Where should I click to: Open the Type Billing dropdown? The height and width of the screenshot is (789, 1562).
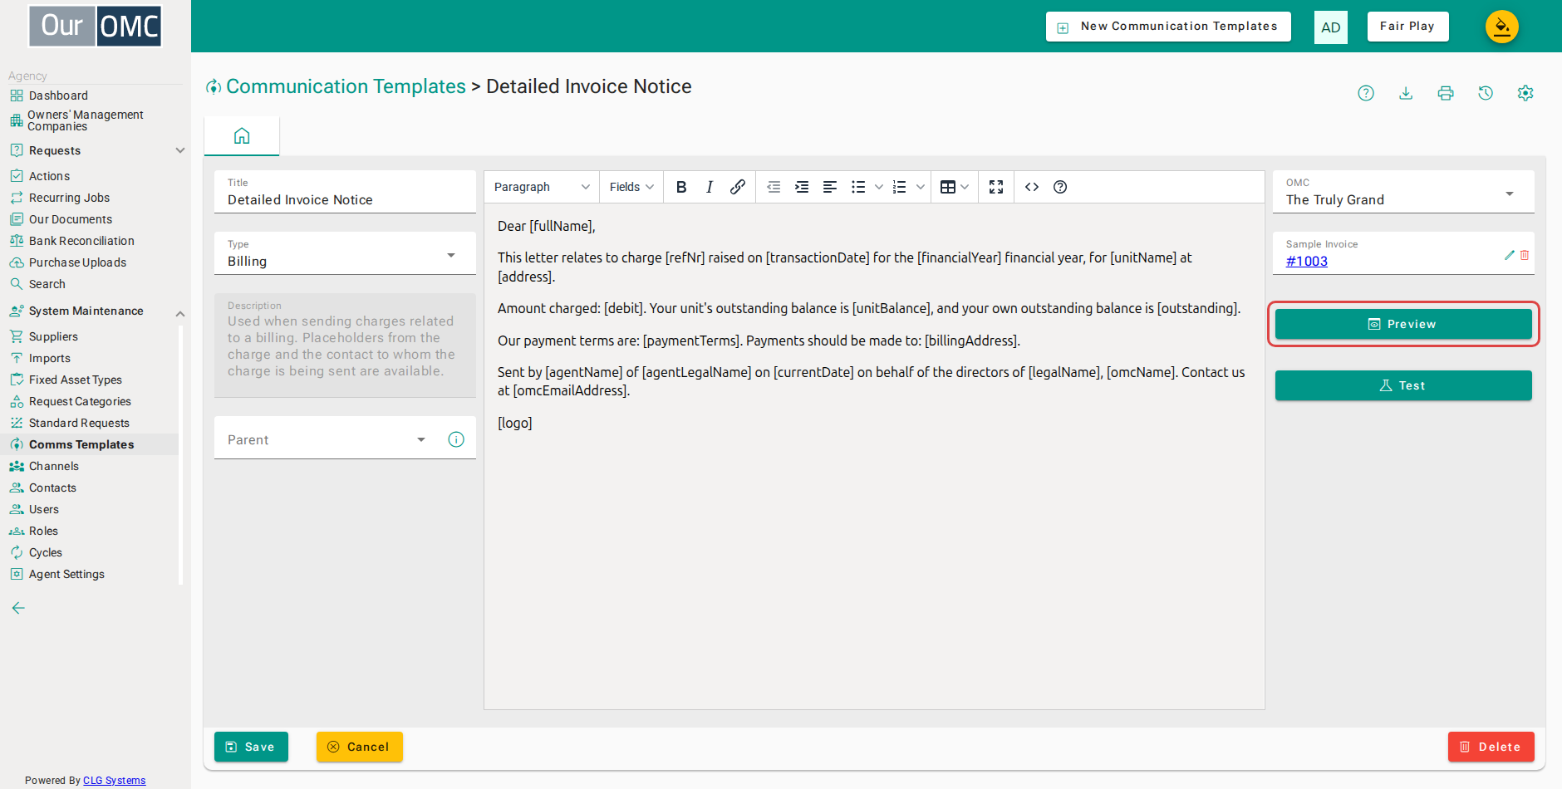345,253
